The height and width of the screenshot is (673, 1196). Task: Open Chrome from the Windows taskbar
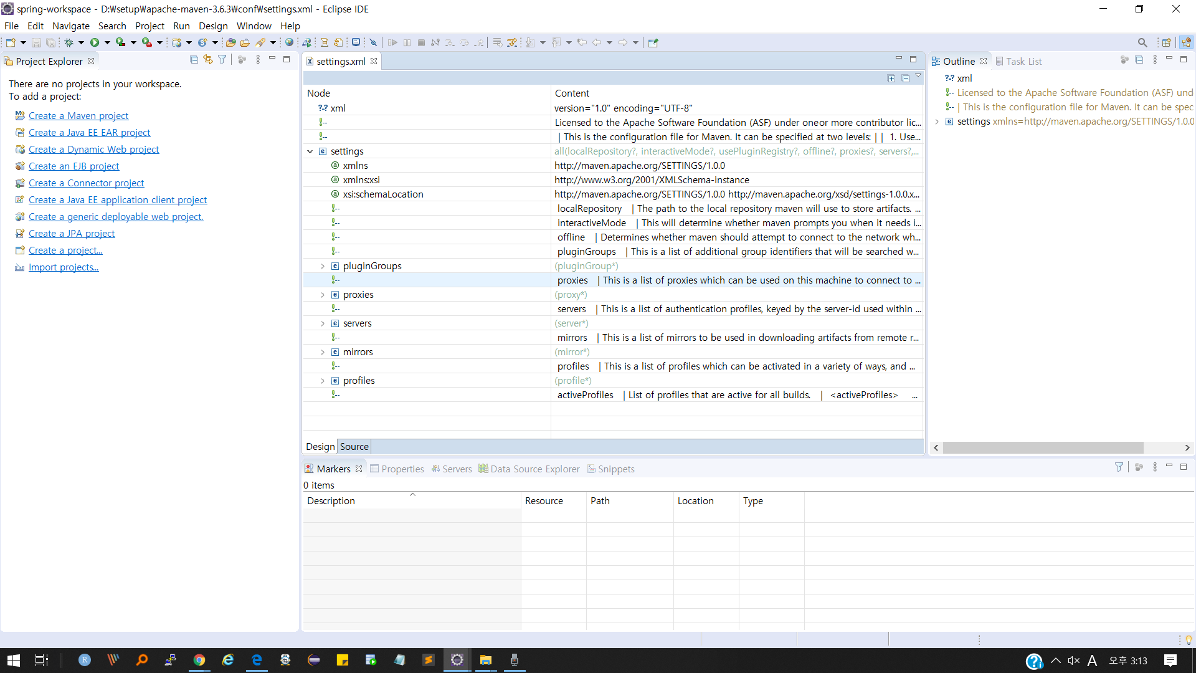click(x=199, y=660)
